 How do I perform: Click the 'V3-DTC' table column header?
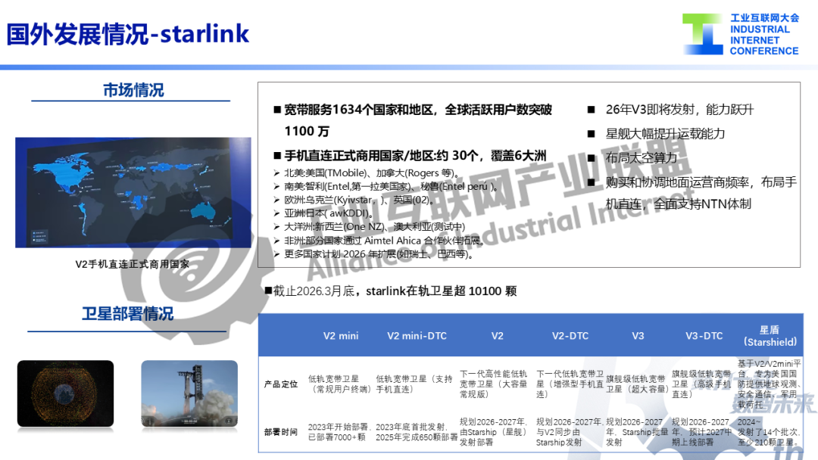(x=704, y=336)
